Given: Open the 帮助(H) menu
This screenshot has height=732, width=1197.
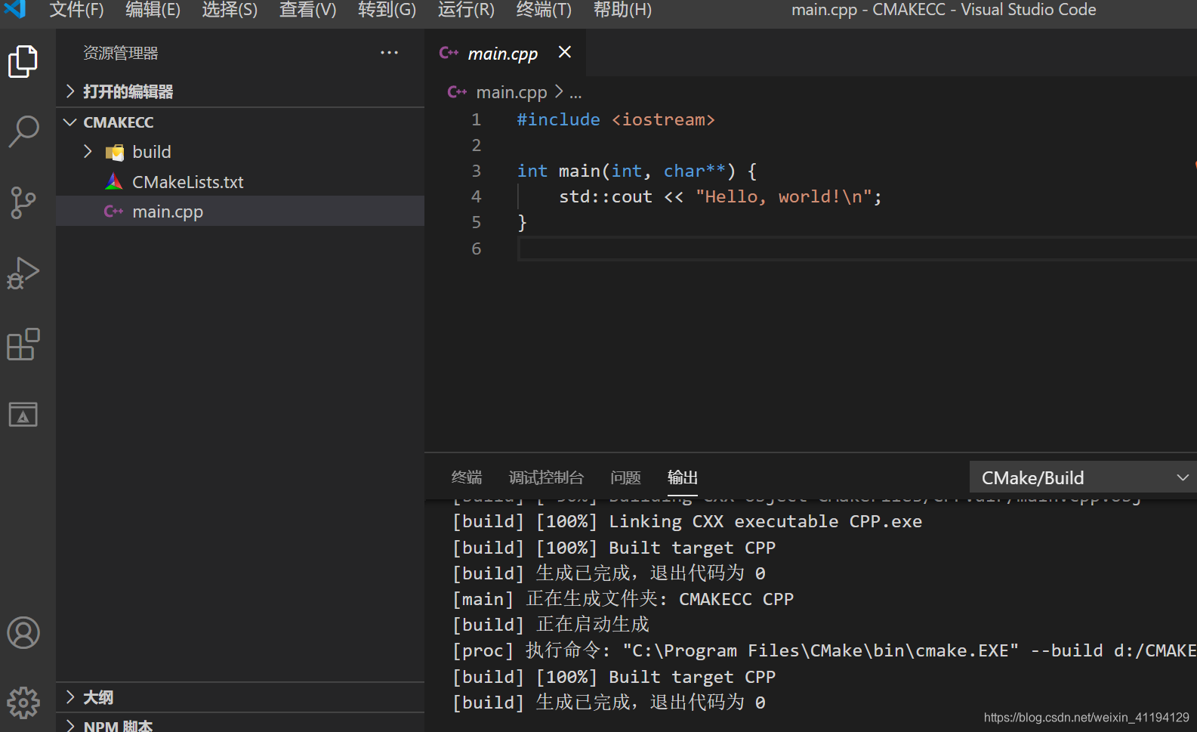Looking at the screenshot, I should pos(622,10).
